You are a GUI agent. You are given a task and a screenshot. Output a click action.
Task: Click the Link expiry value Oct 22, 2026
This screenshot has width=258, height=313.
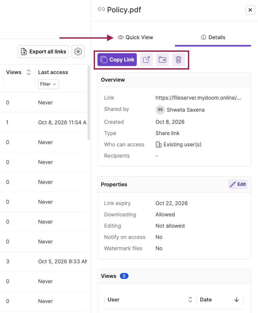(x=171, y=203)
